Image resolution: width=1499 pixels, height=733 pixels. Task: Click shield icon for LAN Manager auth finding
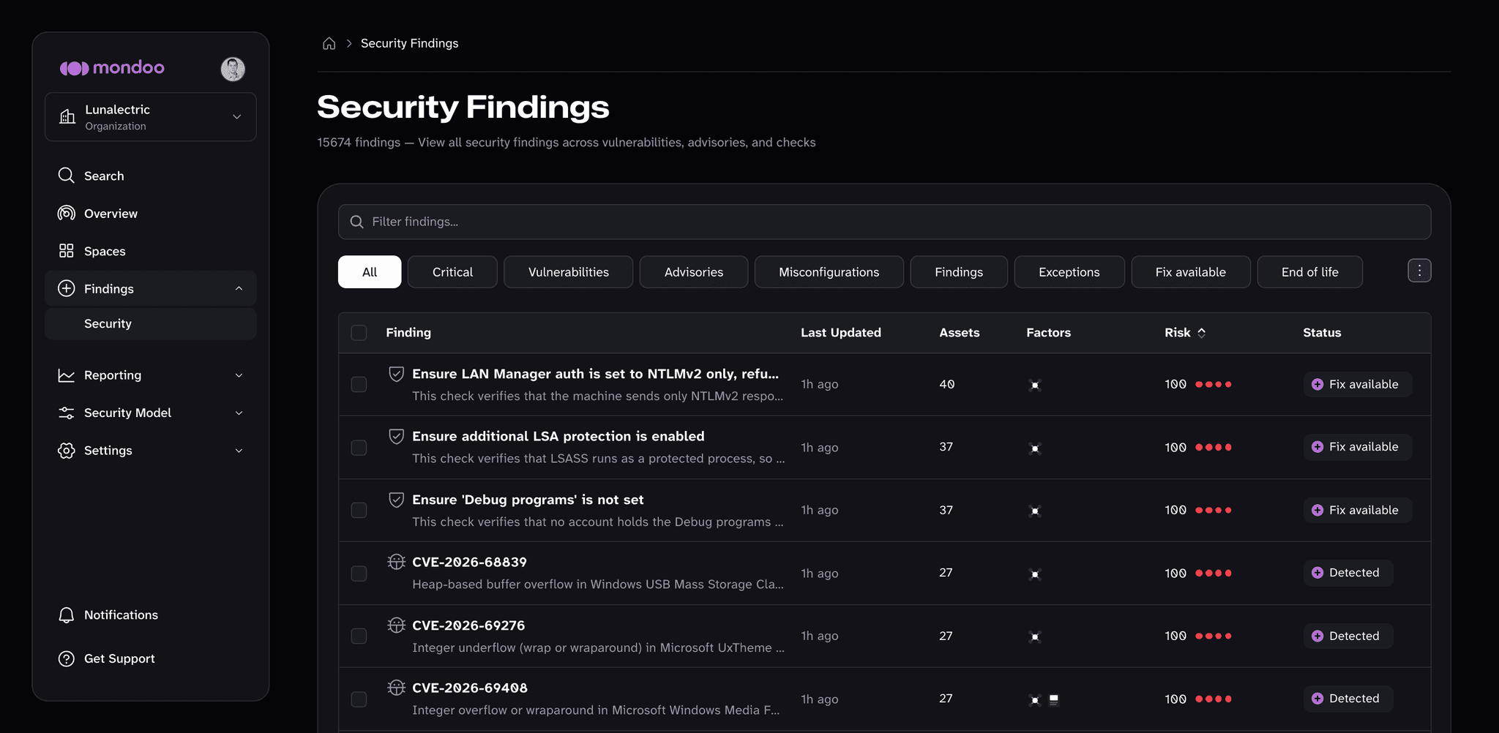[x=396, y=374]
